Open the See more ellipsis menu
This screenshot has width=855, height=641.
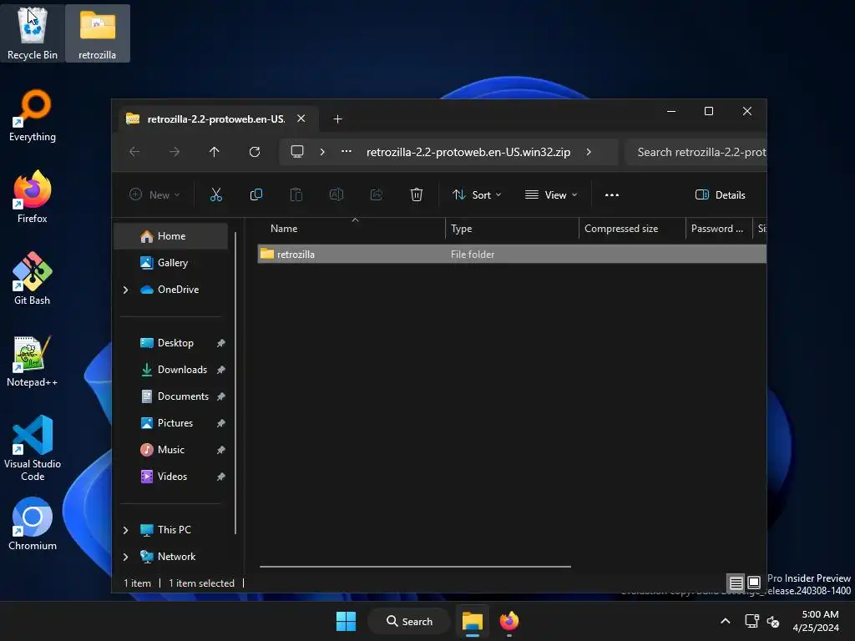click(612, 194)
